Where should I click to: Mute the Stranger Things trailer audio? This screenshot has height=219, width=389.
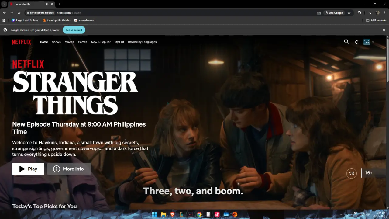pos(352,173)
